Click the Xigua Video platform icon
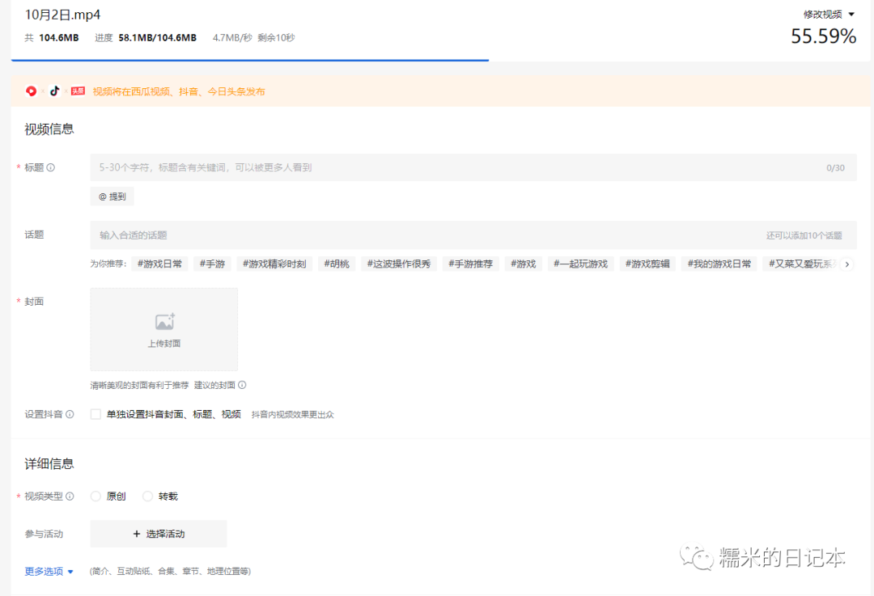The height and width of the screenshot is (596, 874). point(32,91)
